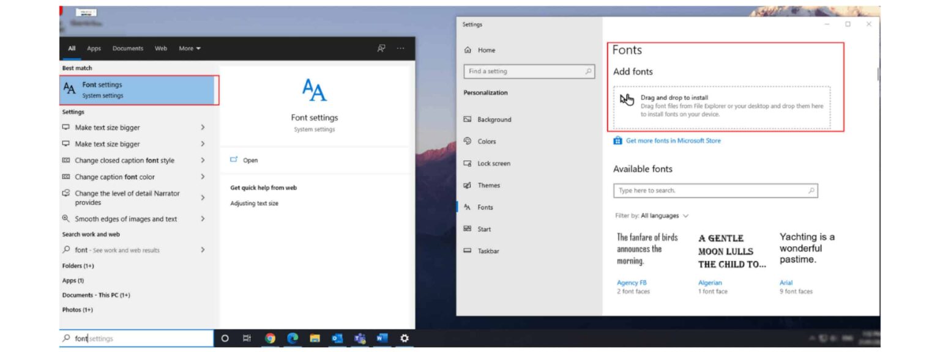The height and width of the screenshot is (352, 940).
Task: Open Google Chrome from the taskbar
Action: [270, 338]
